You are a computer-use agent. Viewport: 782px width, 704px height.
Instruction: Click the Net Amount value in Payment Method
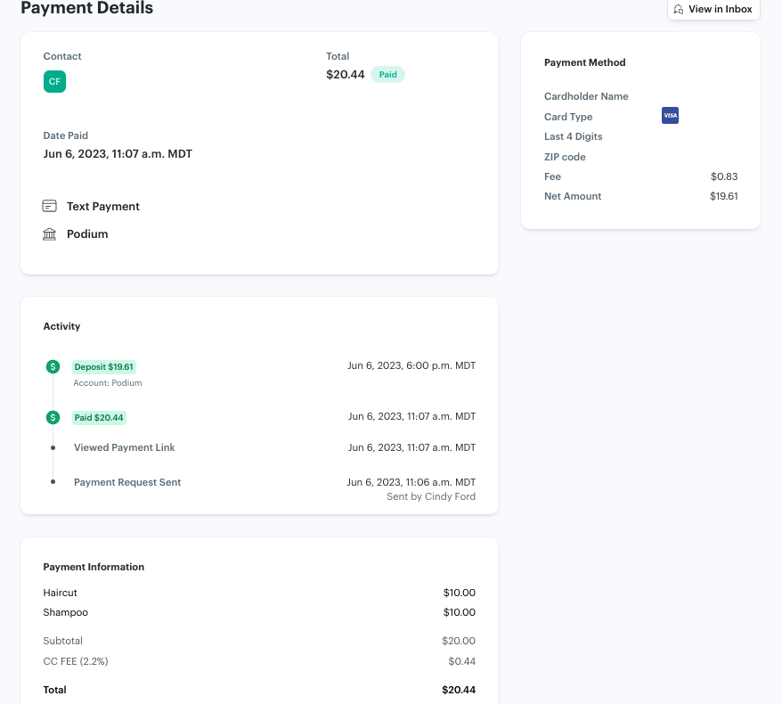click(724, 196)
